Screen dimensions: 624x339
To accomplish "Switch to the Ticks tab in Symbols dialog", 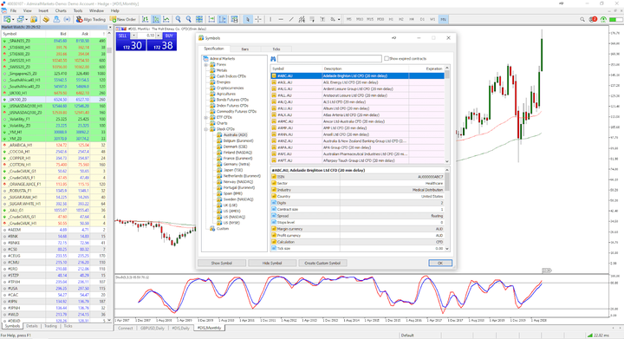I will coord(276,49).
